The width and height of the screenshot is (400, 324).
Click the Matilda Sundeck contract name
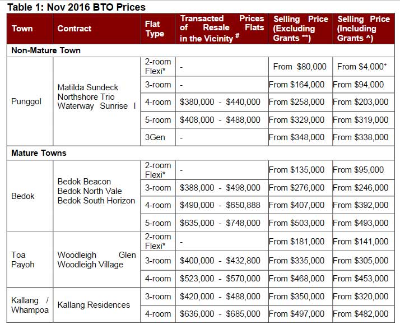pos(88,87)
